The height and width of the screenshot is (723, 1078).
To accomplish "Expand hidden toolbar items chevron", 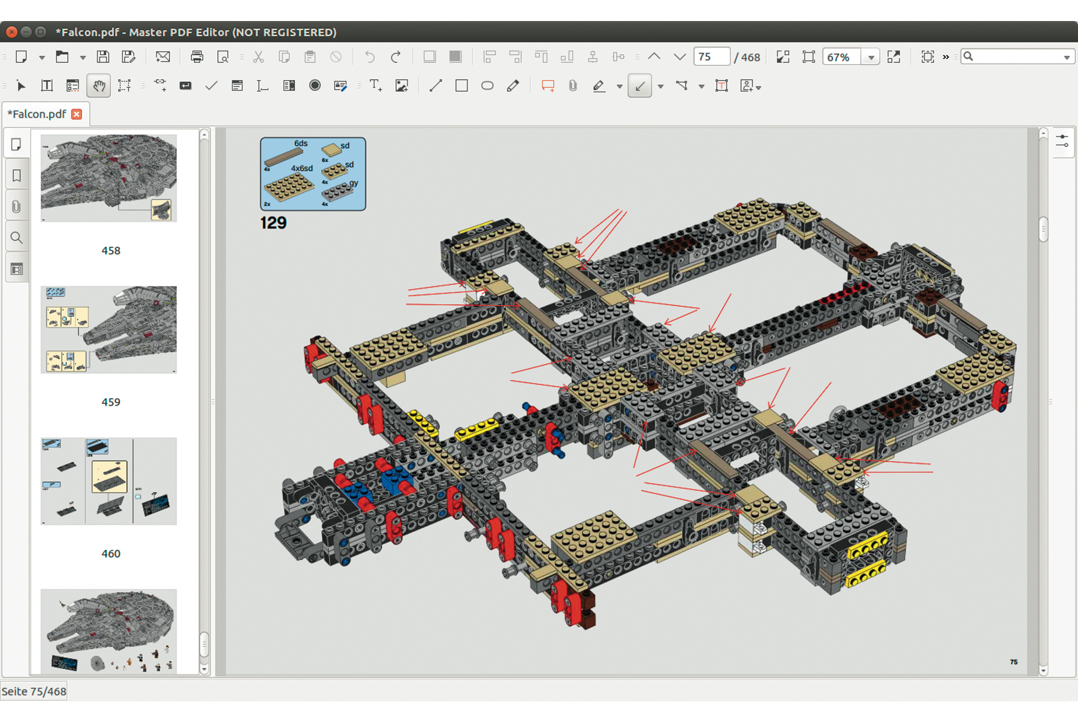I will [946, 57].
